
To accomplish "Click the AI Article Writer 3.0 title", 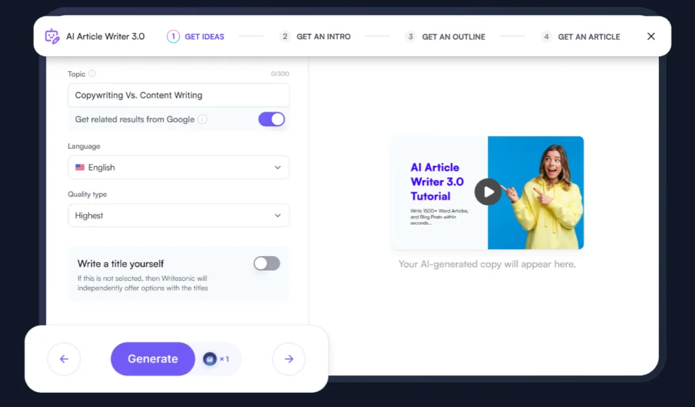I will [x=105, y=37].
